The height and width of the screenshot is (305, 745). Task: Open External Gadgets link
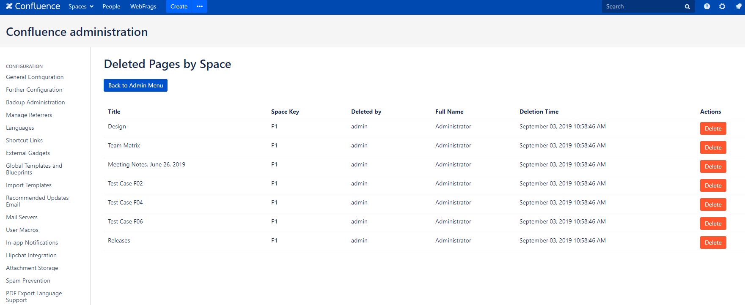point(28,153)
